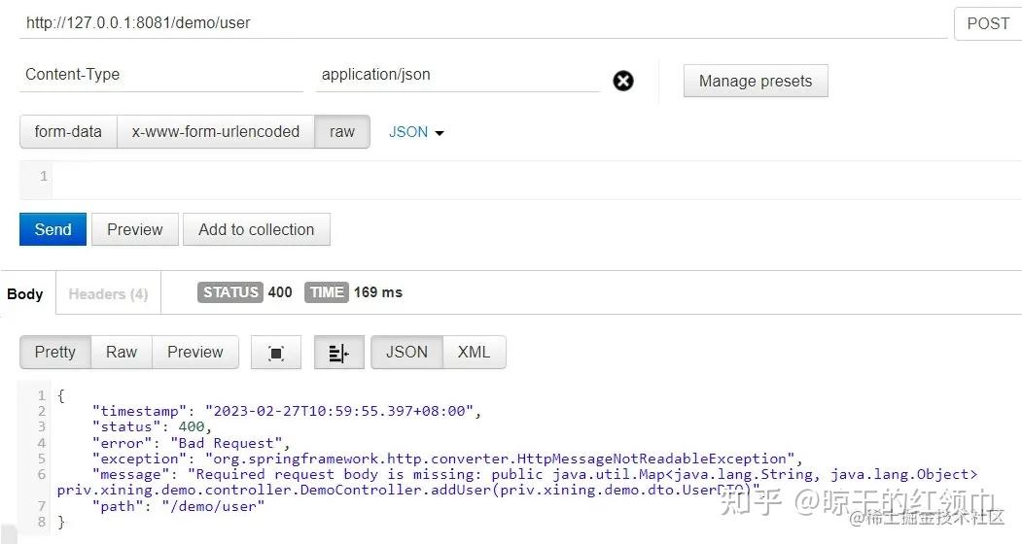Image resolution: width=1022 pixels, height=544 pixels.
Task: Click the "error": "Bad Request" line
Action: click(x=191, y=443)
